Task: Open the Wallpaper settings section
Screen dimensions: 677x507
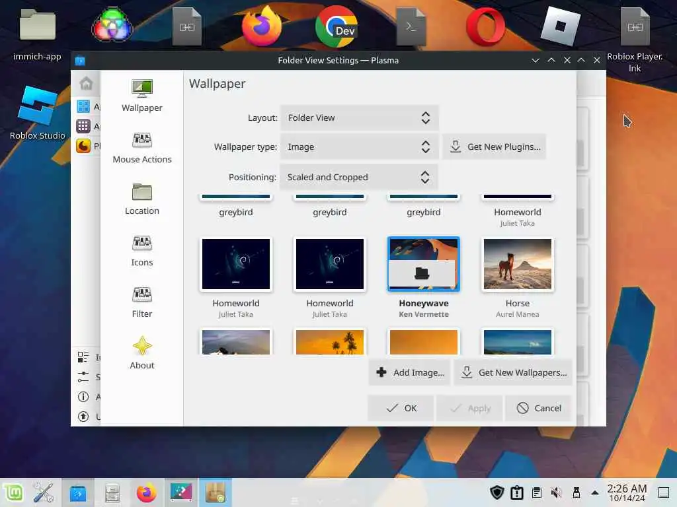Action: (x=142, y=96)
